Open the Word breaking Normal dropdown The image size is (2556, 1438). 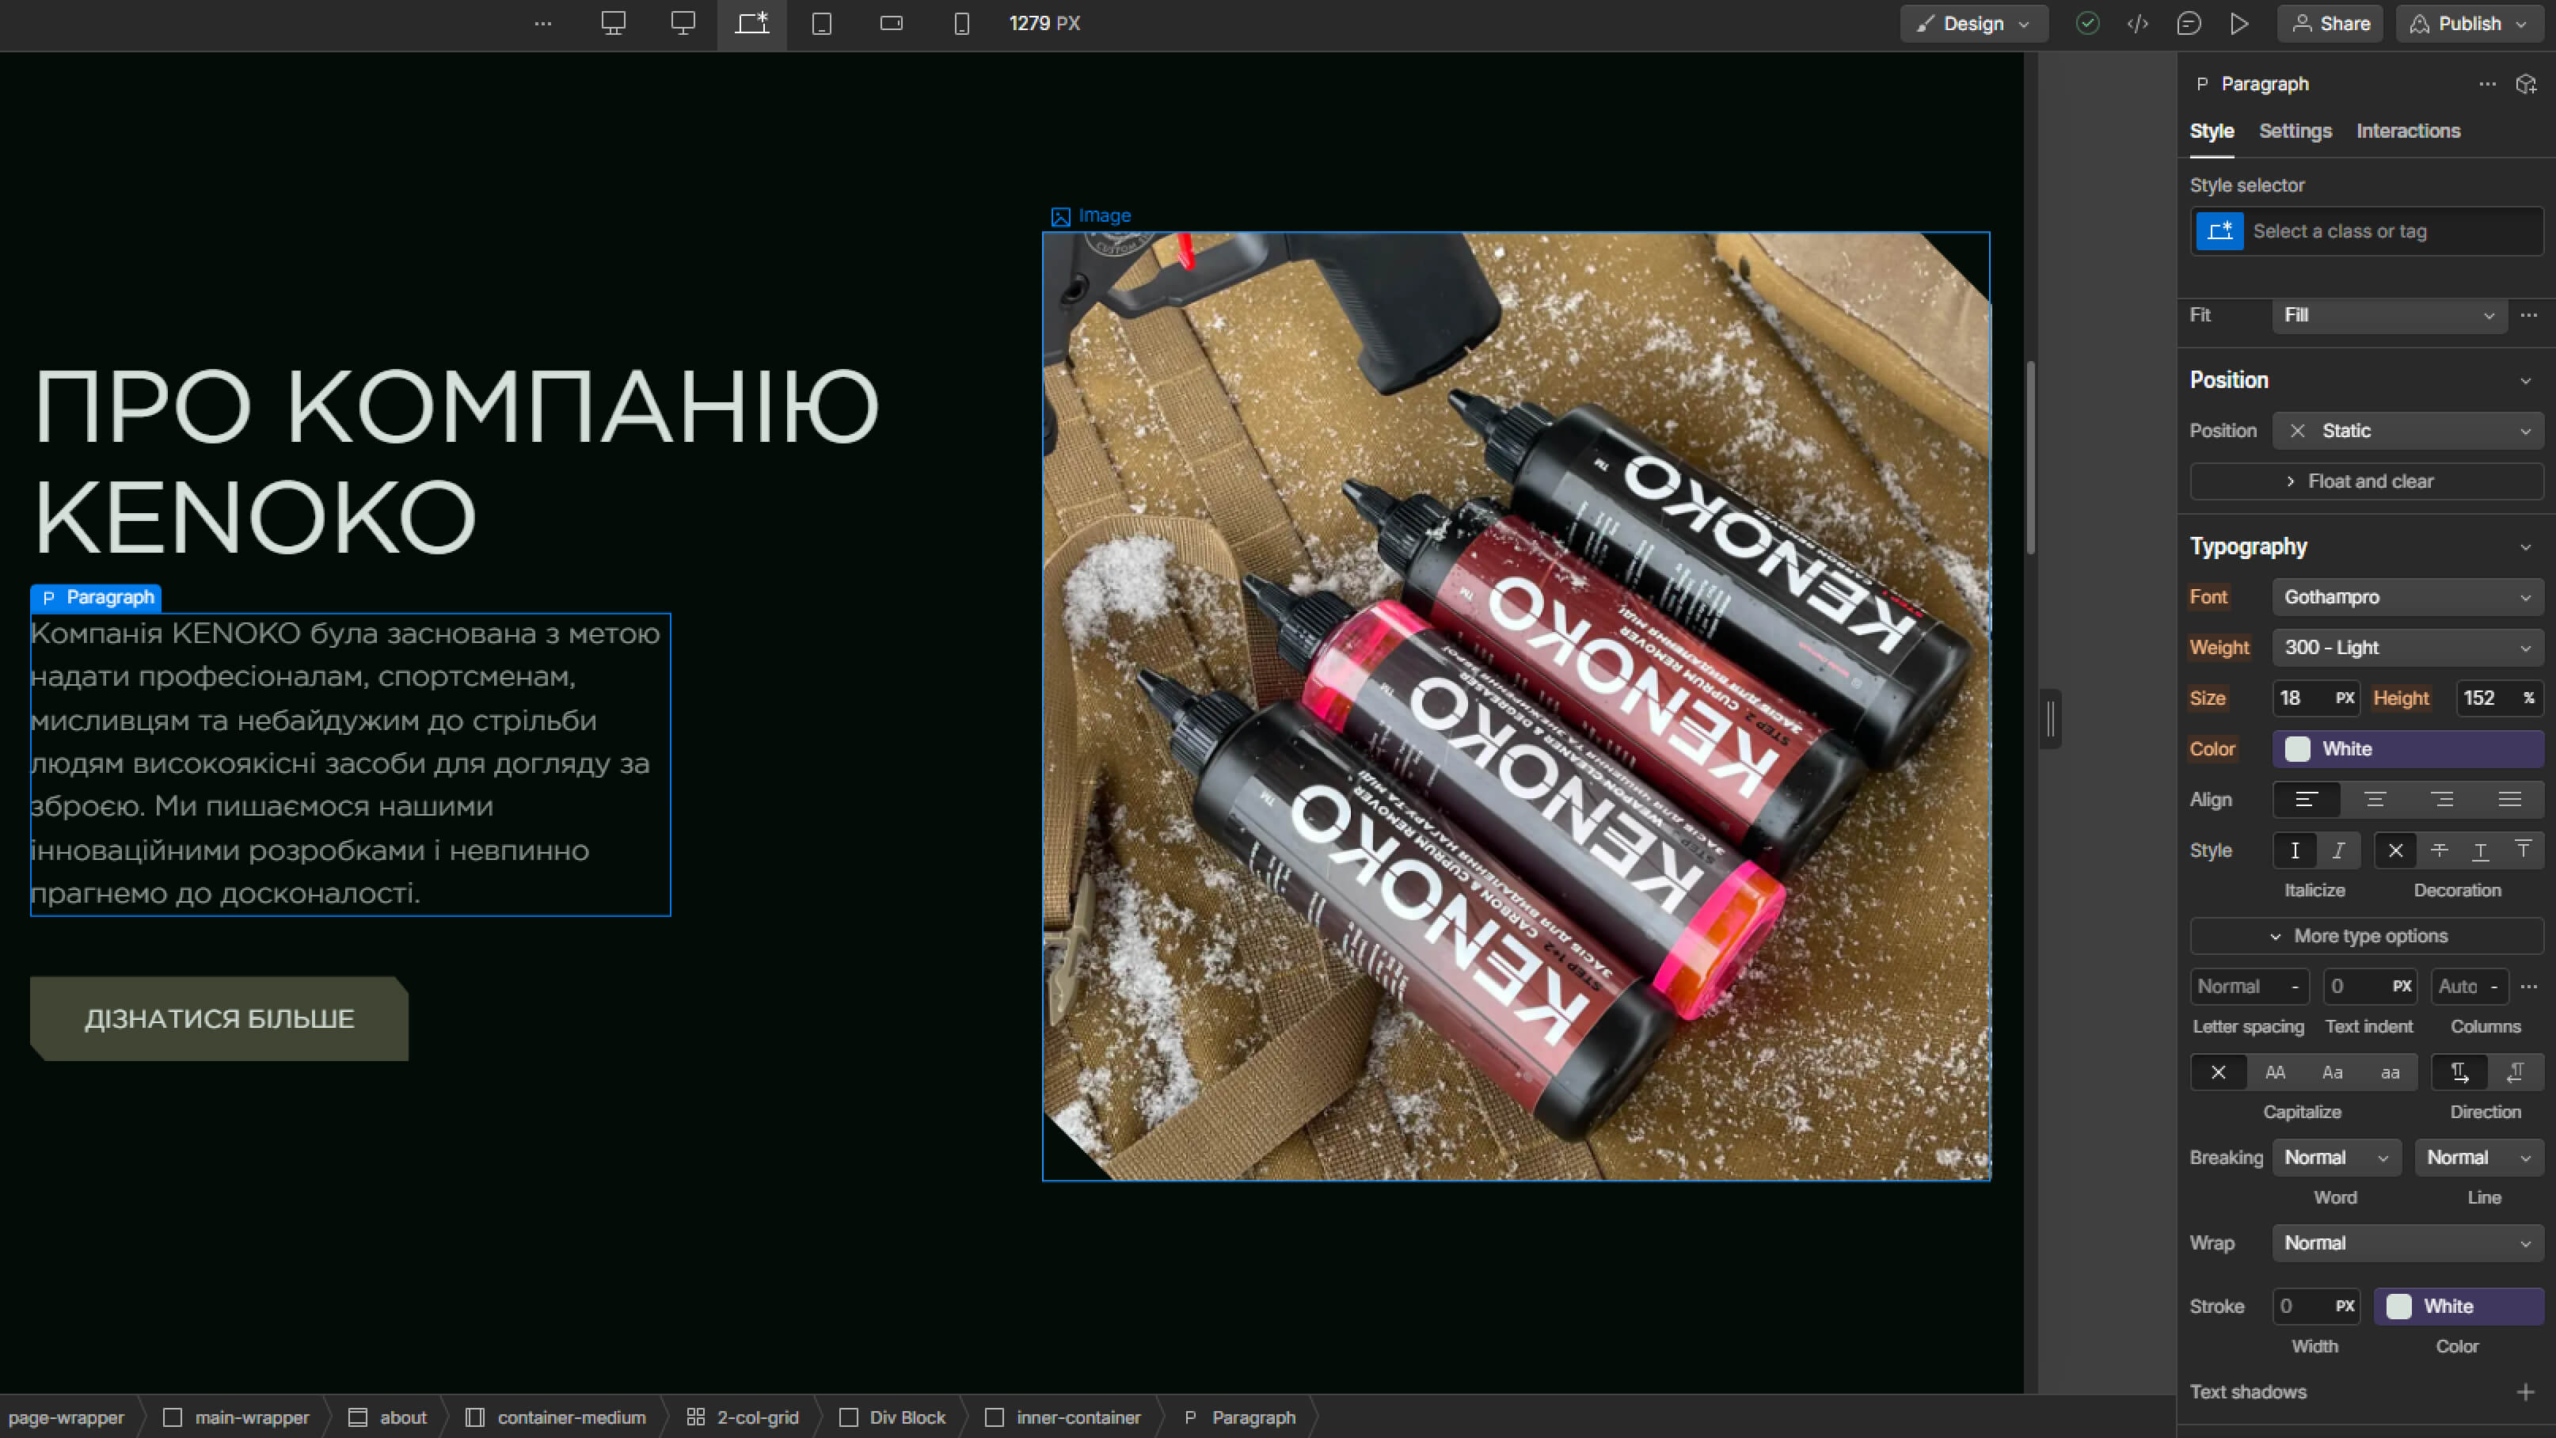click(x=2336, y=1158)
